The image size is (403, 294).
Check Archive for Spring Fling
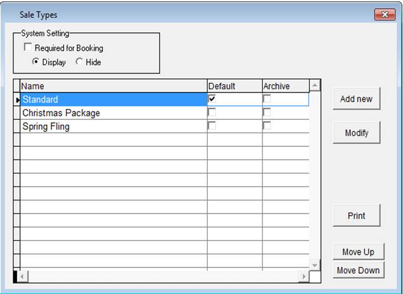point(267,126)
